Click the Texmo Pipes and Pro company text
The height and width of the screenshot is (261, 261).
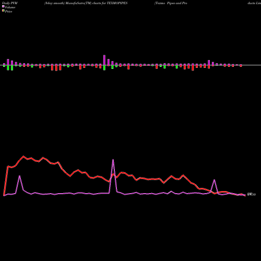[x=171, y=3]
